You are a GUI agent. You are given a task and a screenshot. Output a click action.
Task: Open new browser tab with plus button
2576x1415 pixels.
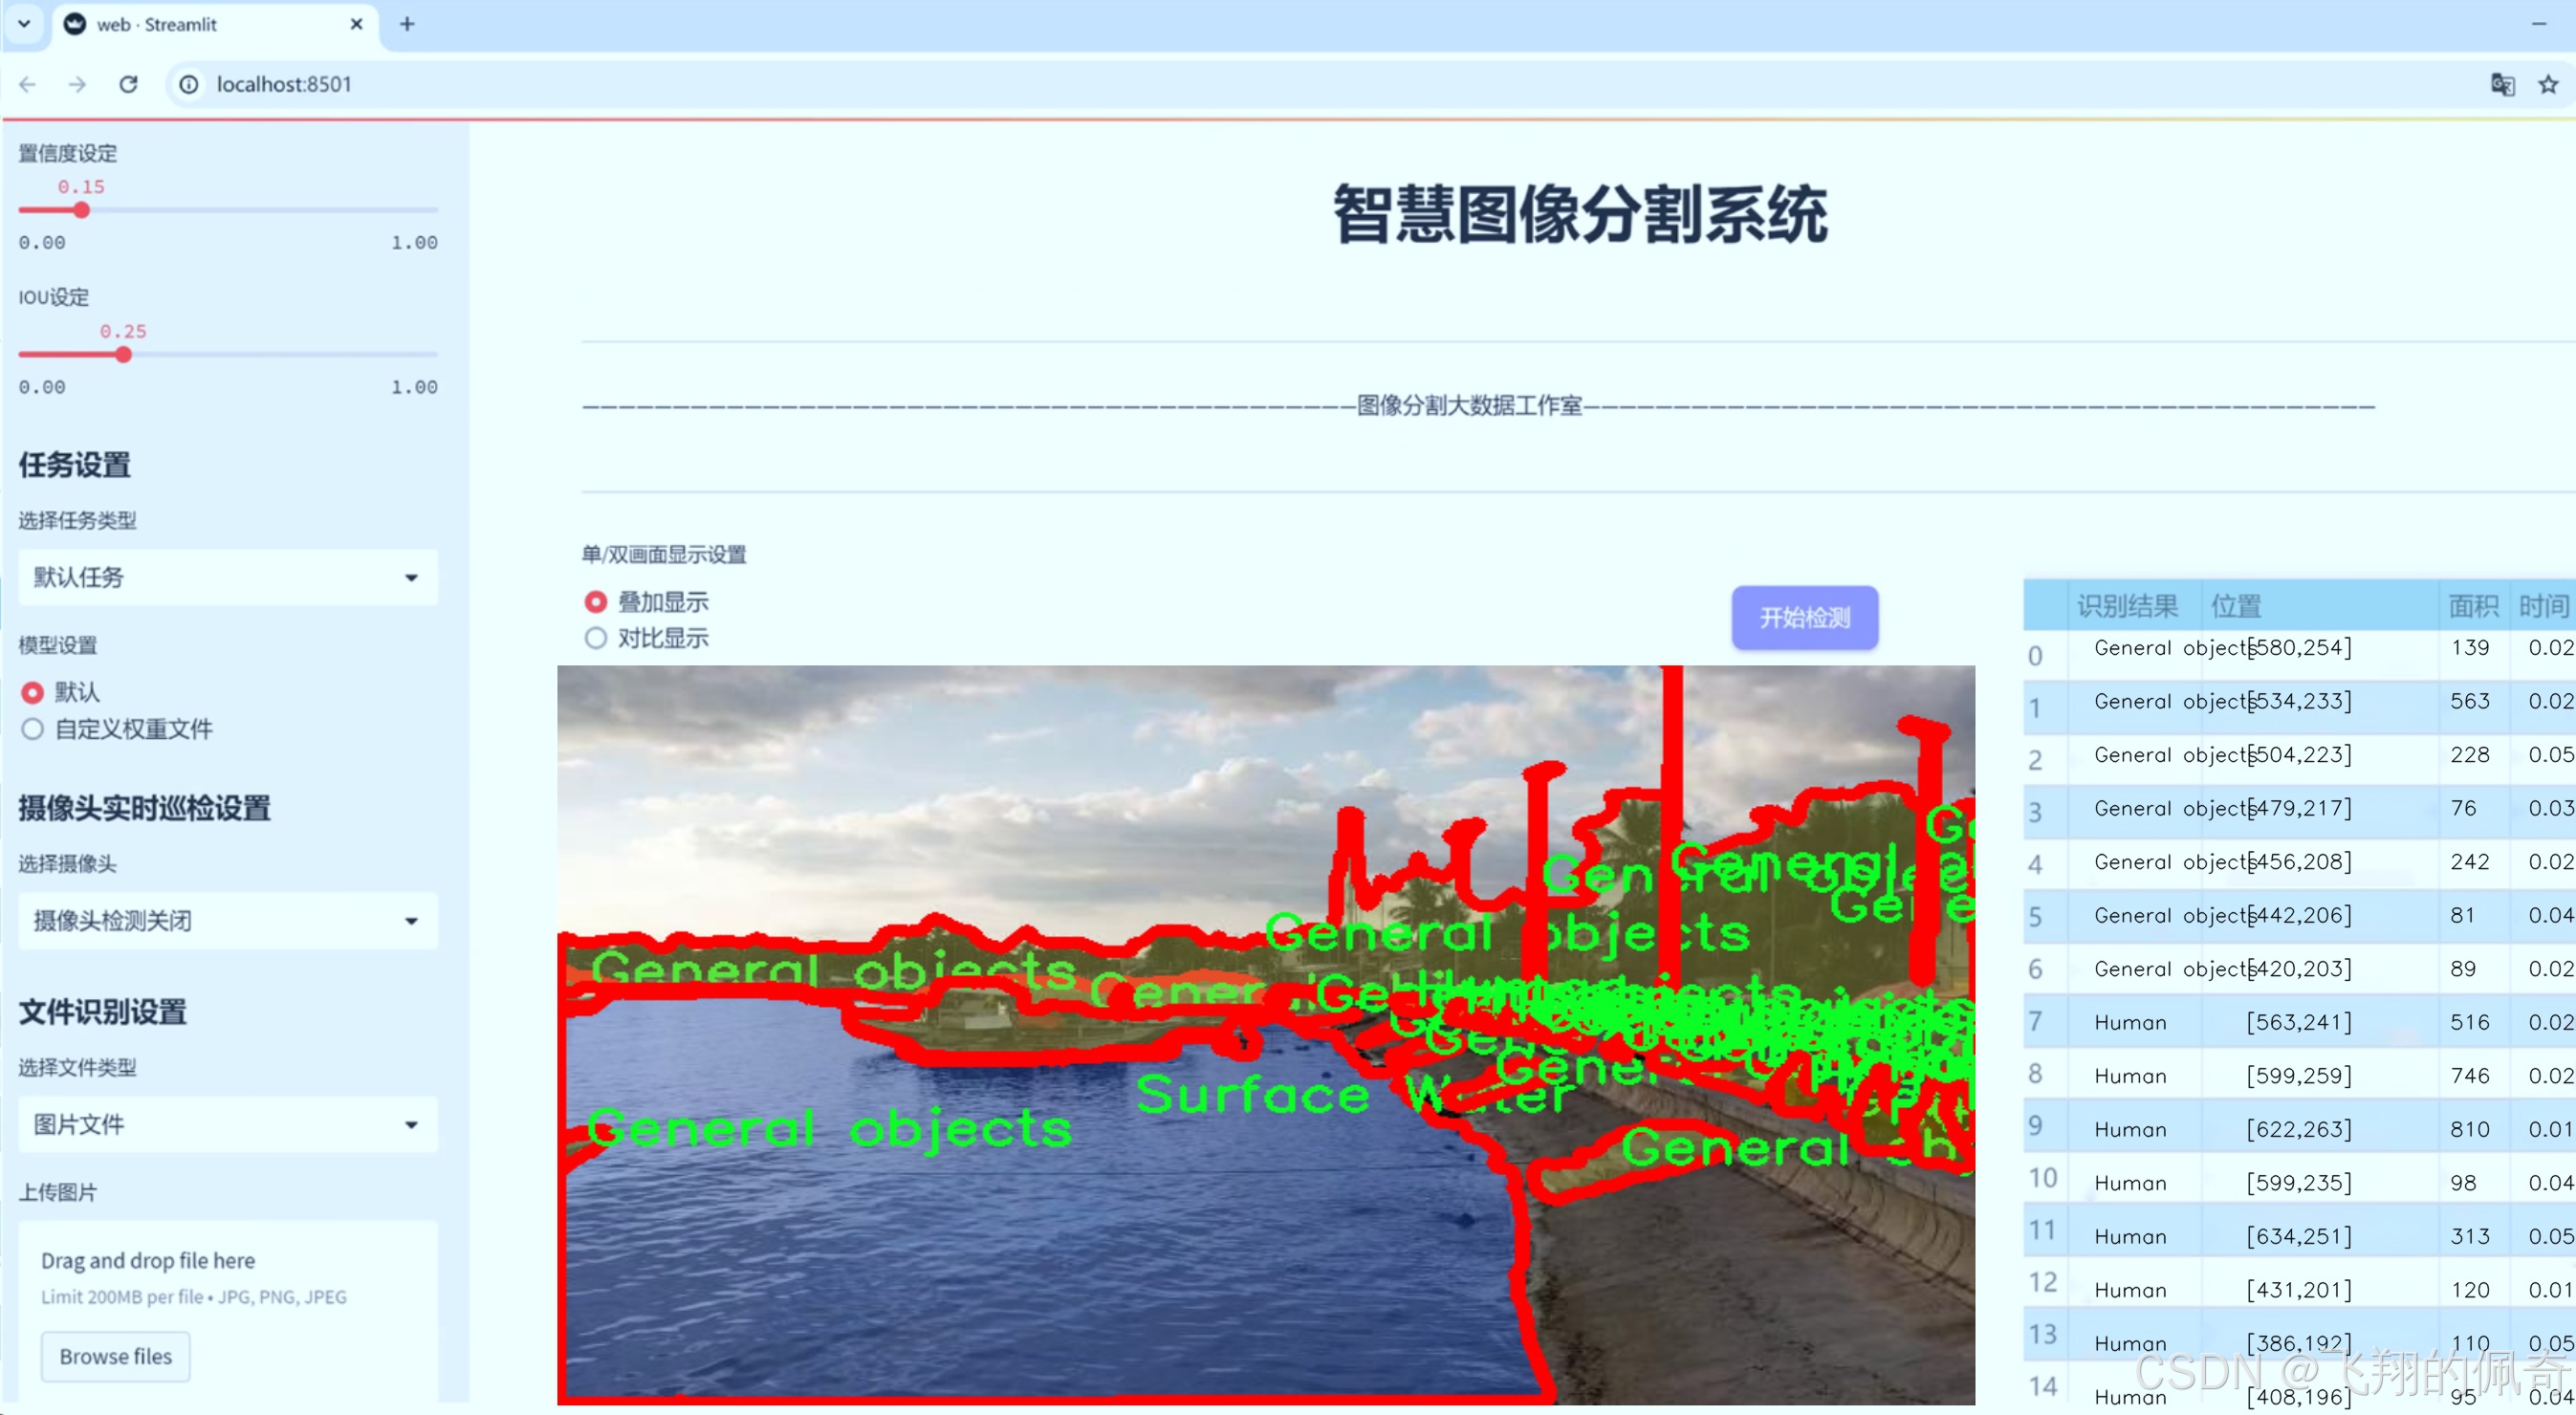pos(407,24)
